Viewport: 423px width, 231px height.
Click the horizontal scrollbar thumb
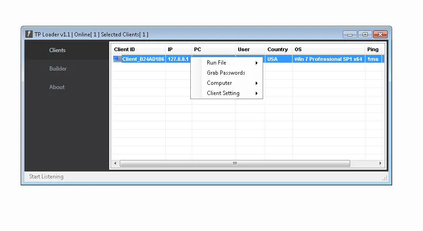pos(235,163)
